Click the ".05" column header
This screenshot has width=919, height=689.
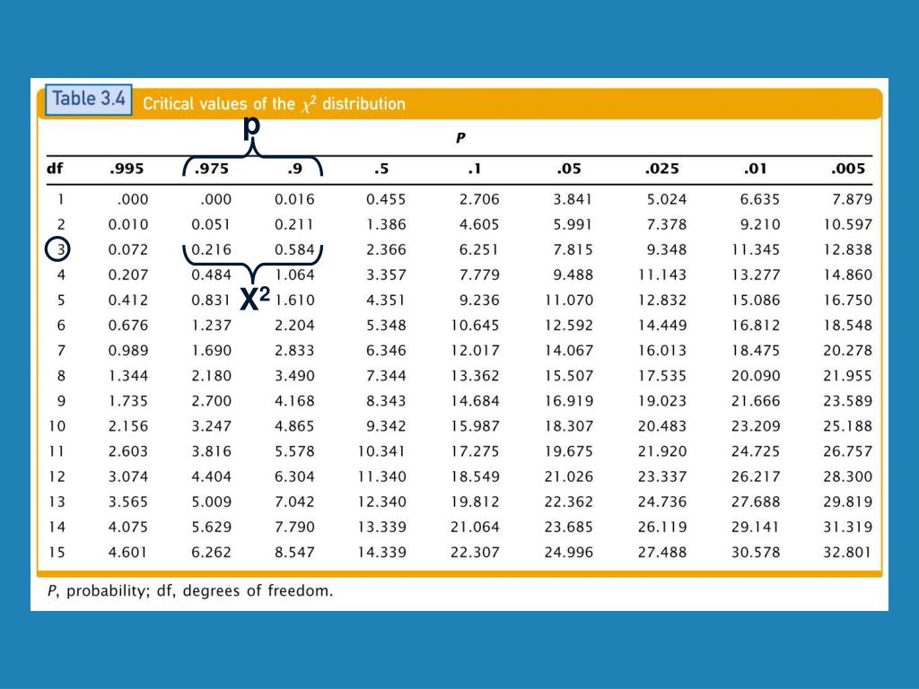(x=568, y=170)
